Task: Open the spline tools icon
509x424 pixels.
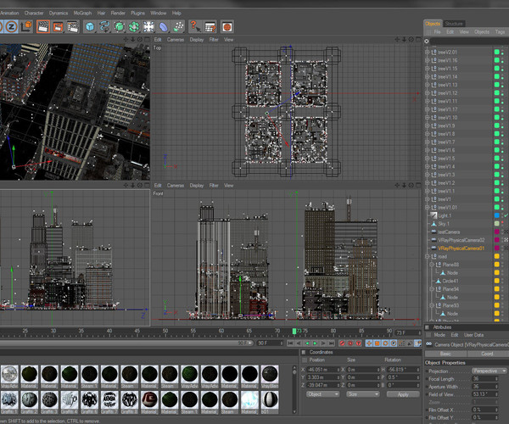Action: 104,26
